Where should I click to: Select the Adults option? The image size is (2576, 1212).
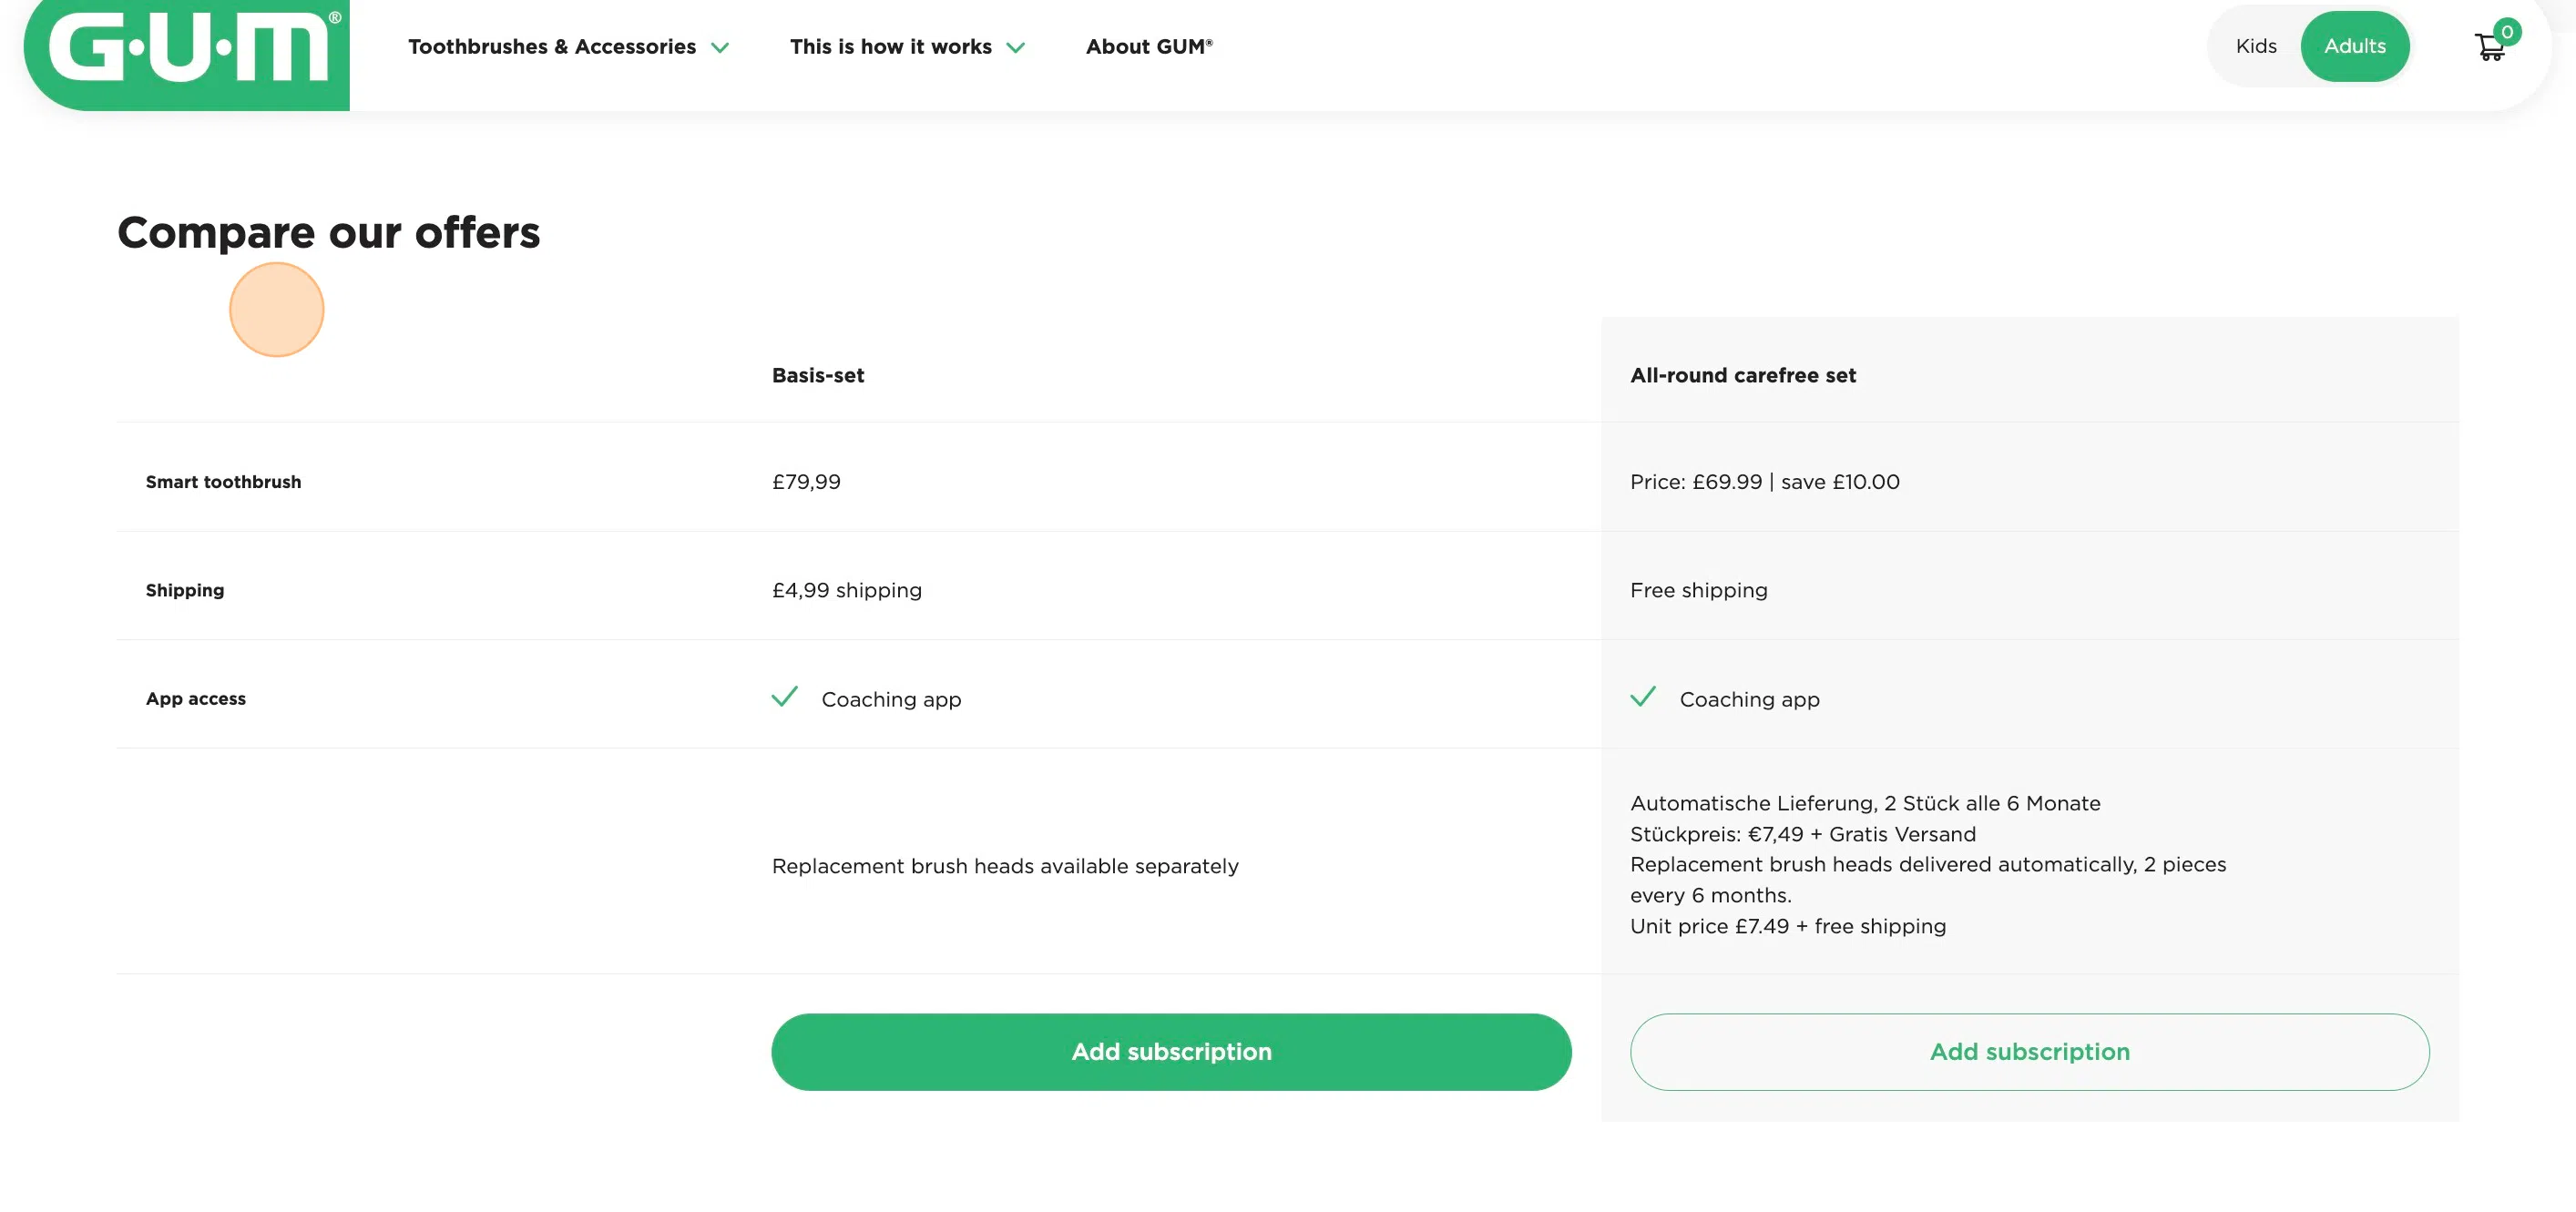pyautogui.click(x=2354, y=46)
